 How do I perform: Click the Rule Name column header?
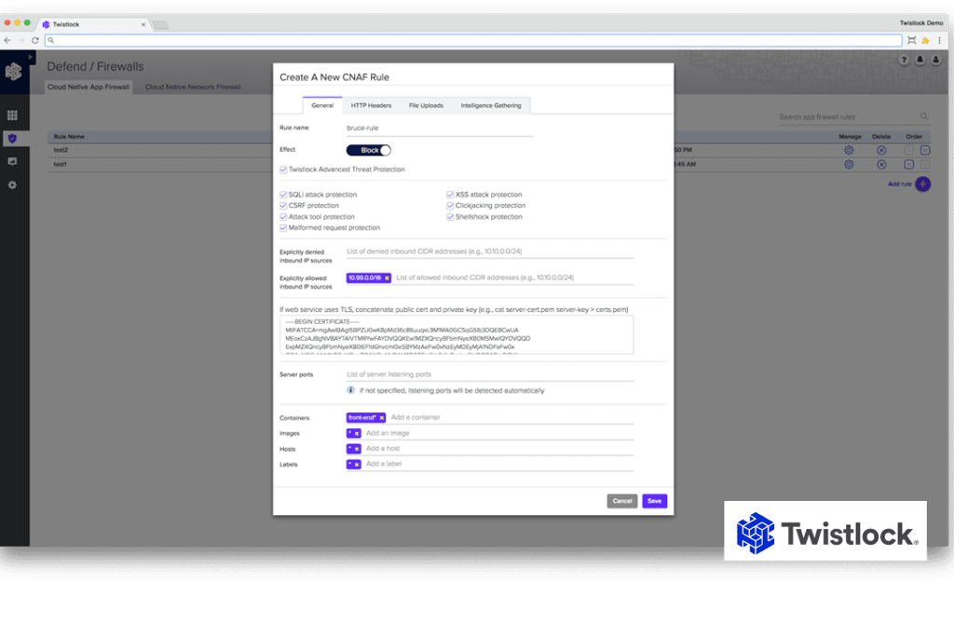(x=69, y=137)
